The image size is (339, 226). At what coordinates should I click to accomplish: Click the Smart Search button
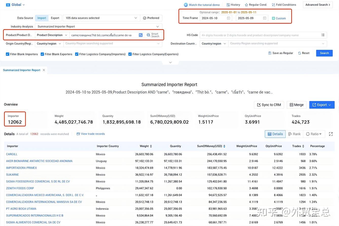coord(153,35)
